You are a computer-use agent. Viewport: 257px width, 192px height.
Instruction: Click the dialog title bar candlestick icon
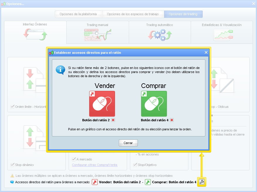click(x=51, y=53)
